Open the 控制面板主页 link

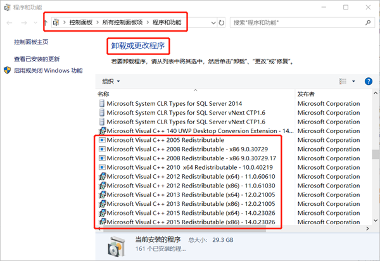(32, 42)
